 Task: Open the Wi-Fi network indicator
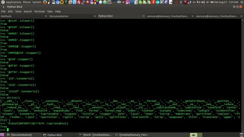tap(207, 2)
